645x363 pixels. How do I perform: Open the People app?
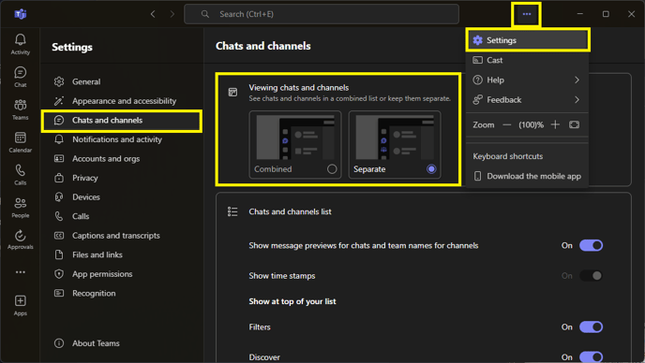(x=21, y=208)
